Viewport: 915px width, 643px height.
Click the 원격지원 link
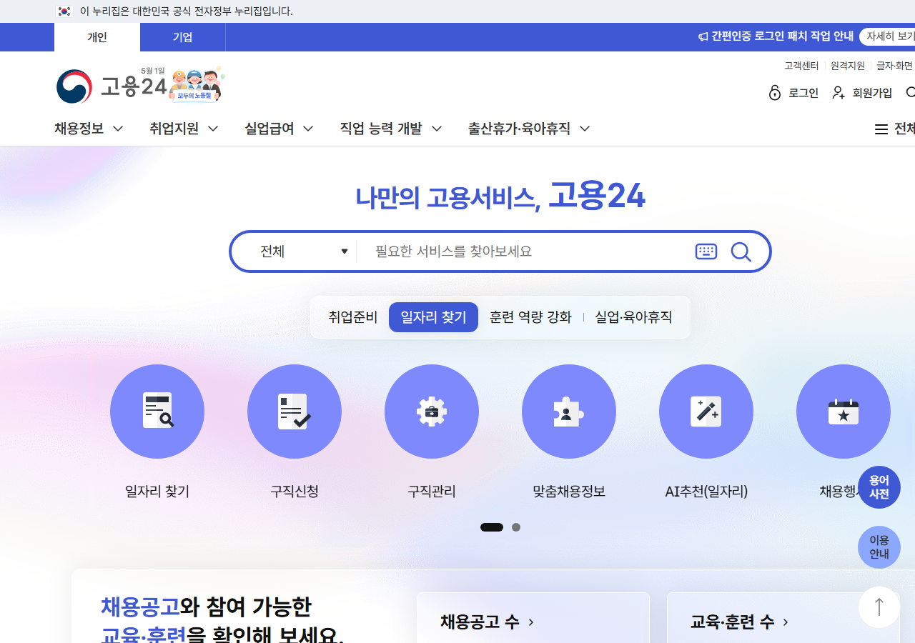coord(848,66)
